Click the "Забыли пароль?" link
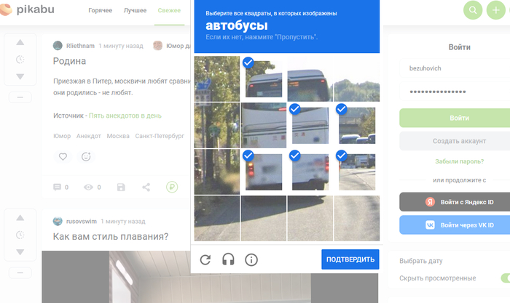The width and height of the screenshot is (510, 303). tap(454, 162)
